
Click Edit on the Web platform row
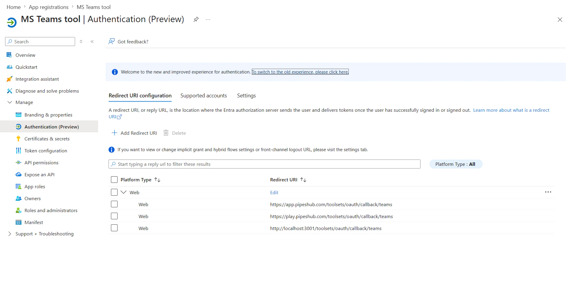pyautogui.click(x=274, y=192)
